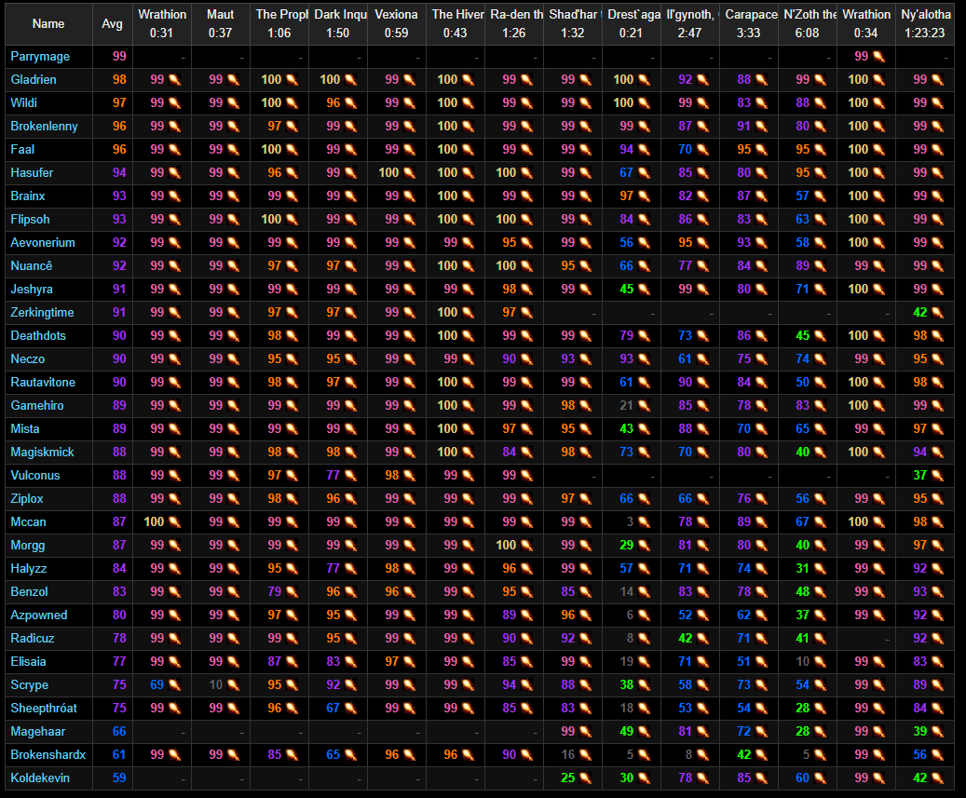Viewport: 966px width, 798px height.
Task: Open Gladrien's player profile link
Action: [x=34, y=79]
